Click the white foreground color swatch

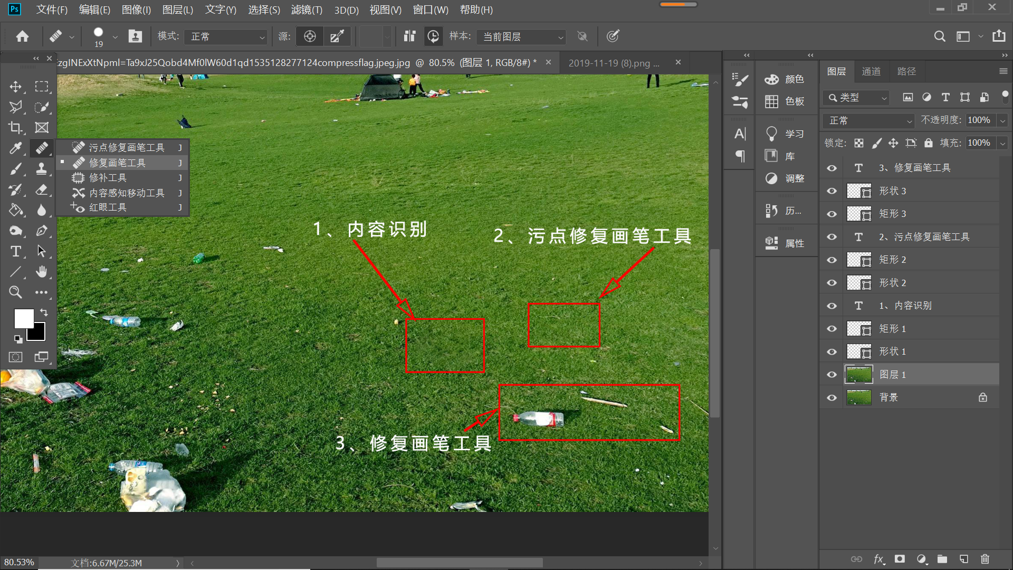tap(23, 318)
